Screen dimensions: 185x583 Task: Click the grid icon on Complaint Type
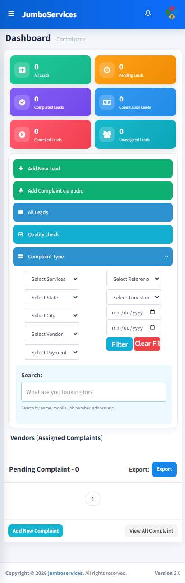[21, 257]
